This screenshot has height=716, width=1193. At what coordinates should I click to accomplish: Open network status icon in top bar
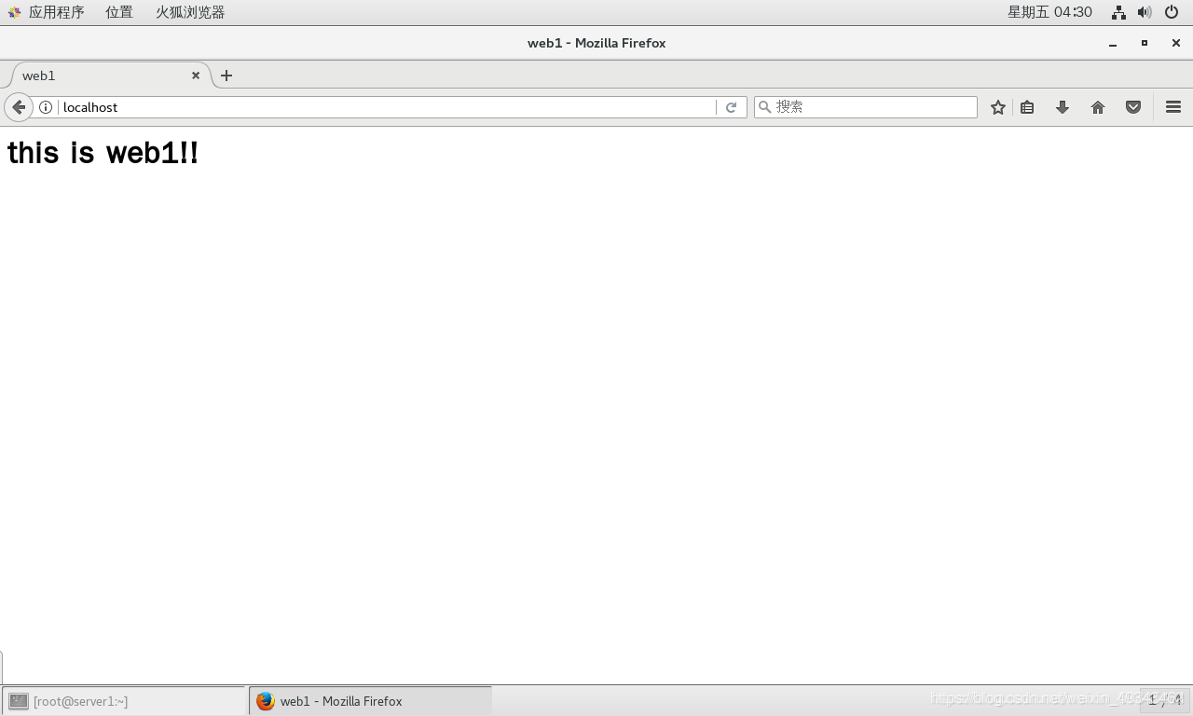1118,12
